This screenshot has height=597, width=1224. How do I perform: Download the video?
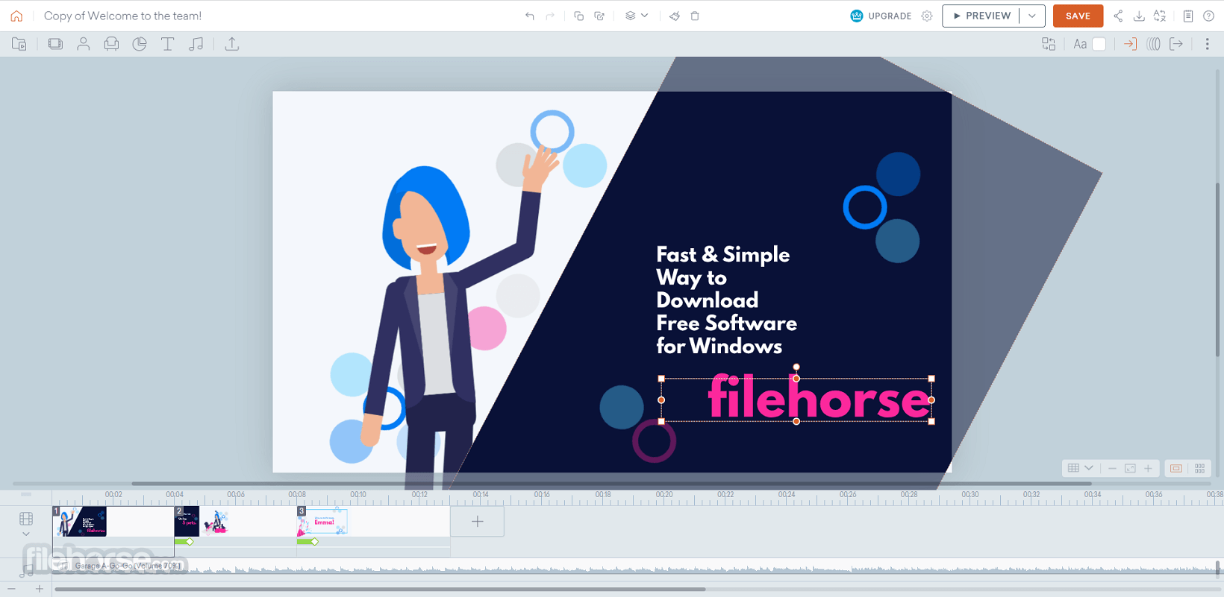click(1139, 16)
